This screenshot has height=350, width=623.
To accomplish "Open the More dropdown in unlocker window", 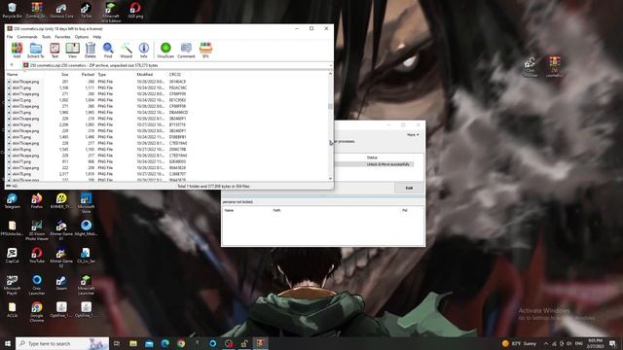I will pyautogui.click(x=413, y=135).
